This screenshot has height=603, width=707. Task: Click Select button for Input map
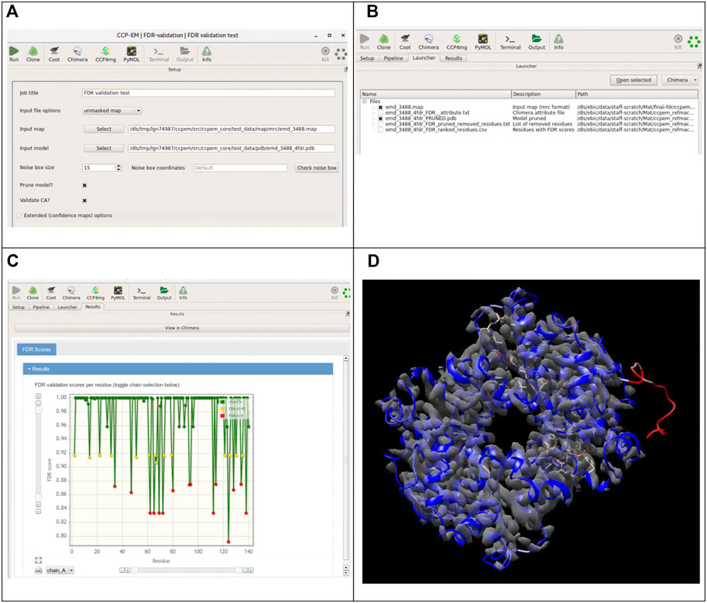pyautogui.click(x=104, y=129)
